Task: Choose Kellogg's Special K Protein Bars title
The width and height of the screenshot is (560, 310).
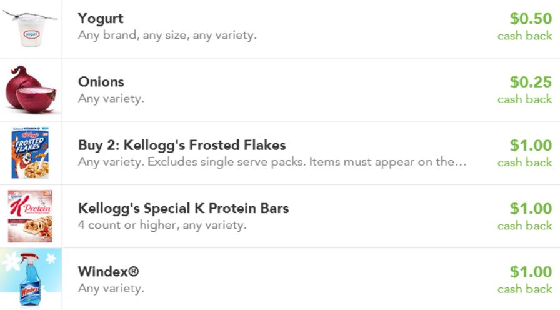Action: point(183,208)
